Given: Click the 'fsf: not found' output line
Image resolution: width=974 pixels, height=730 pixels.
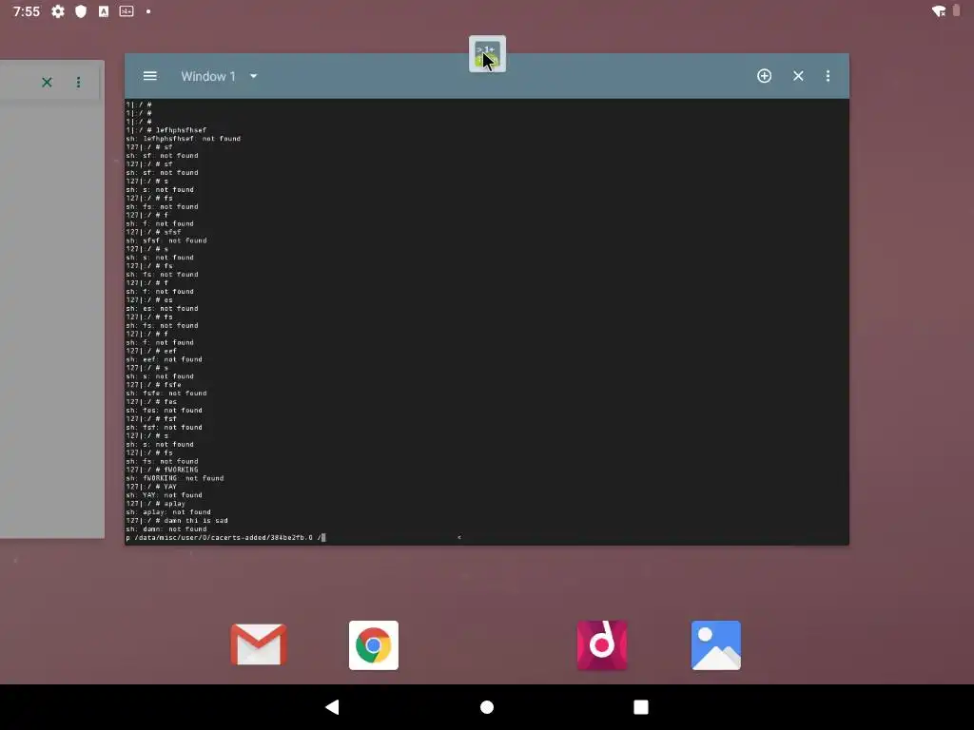Looking at the screenshot, I should click(x=164, y=428).
